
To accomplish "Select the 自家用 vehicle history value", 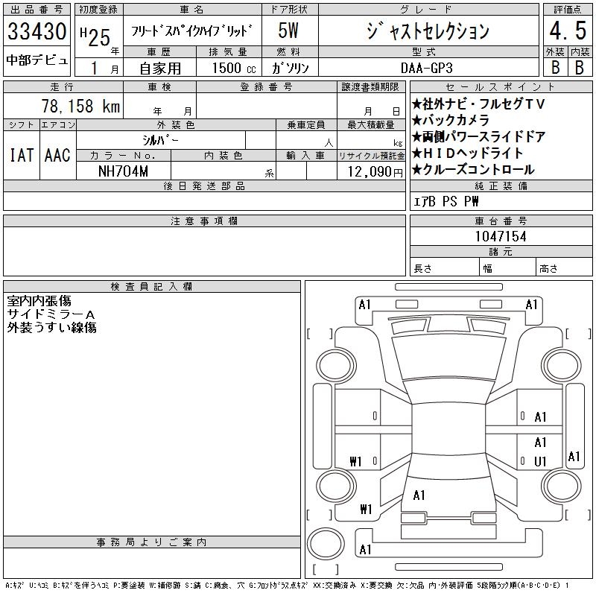I will tap(160, 69).
